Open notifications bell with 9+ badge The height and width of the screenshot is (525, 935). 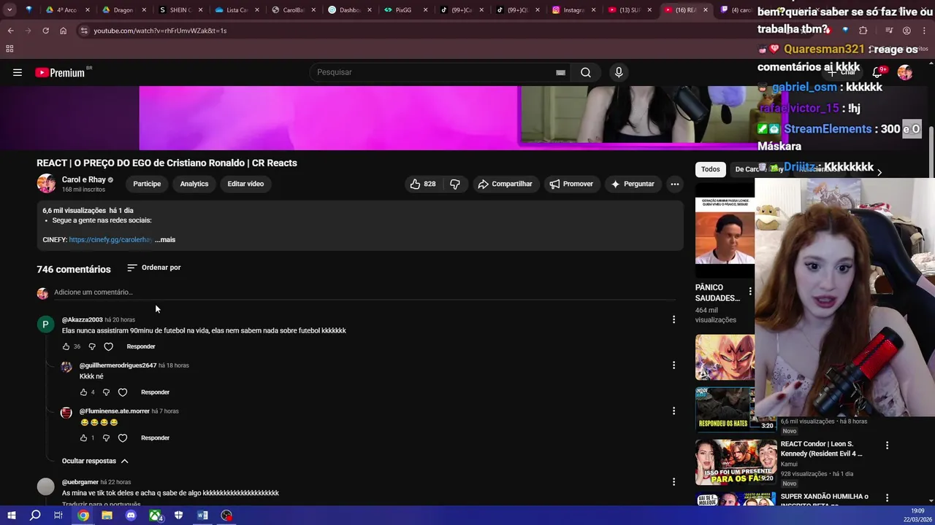878,72
